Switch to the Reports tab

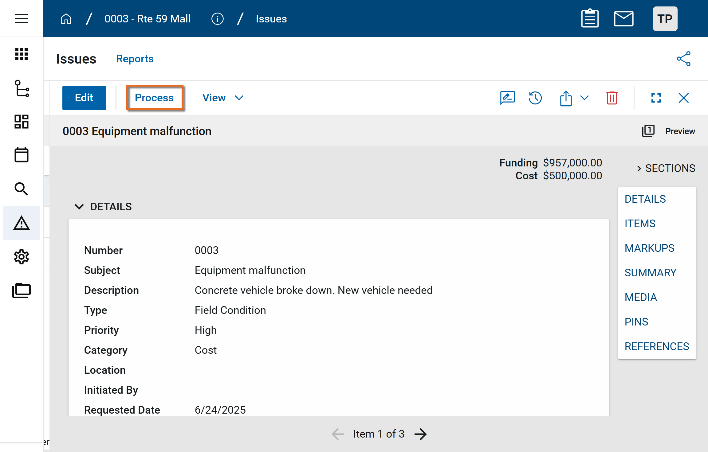coord(135,59)
